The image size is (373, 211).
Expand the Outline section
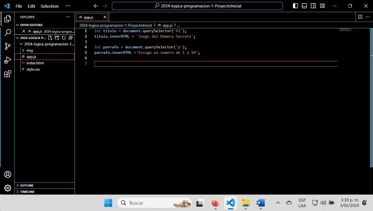(45, 185)
